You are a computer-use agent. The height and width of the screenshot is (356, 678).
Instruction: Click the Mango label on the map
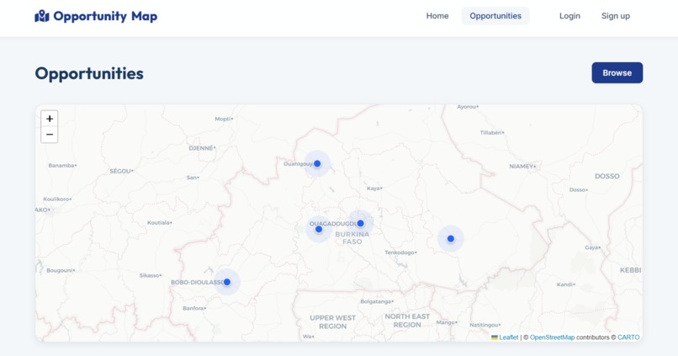pos(446,322)
